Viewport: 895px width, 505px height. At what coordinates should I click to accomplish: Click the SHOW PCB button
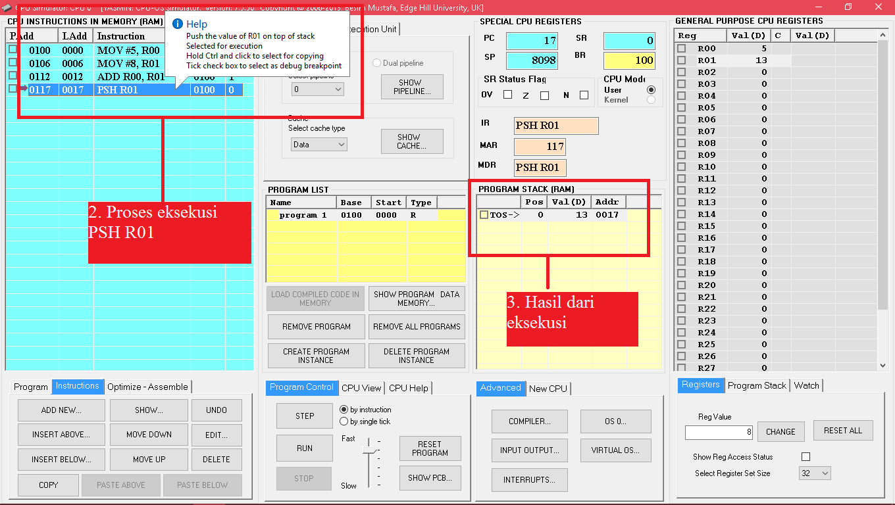[430, 478]
